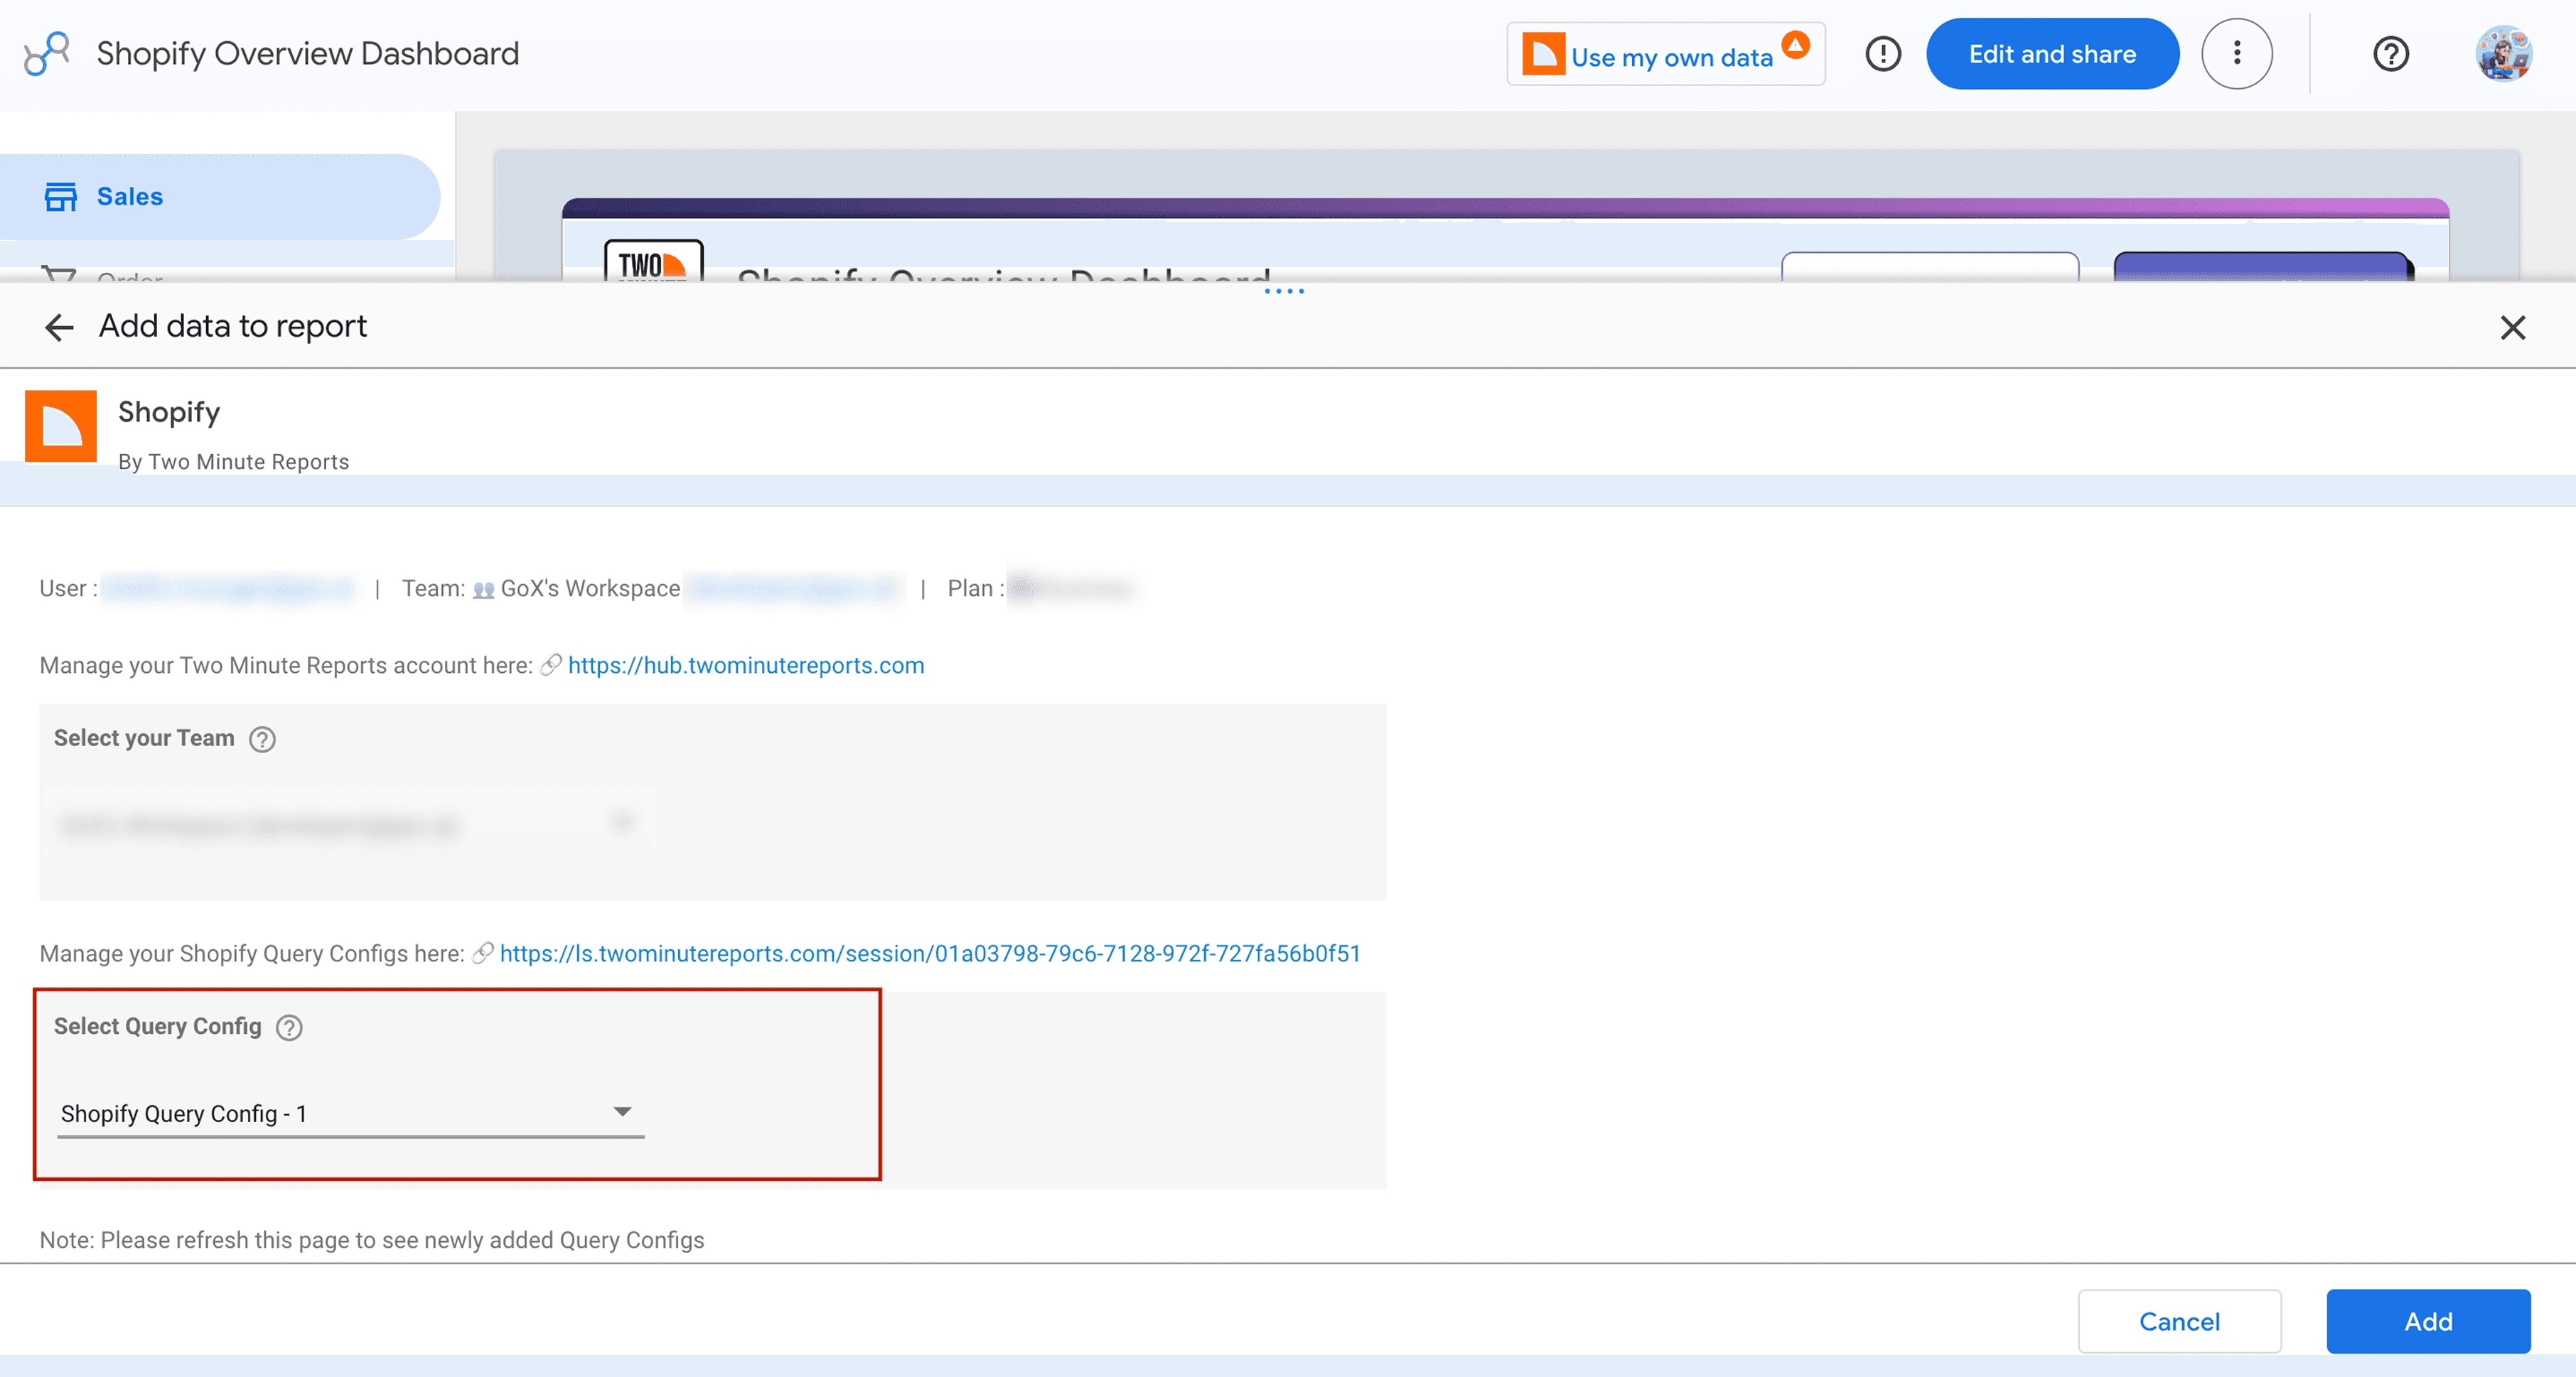Close the Add data to report panel
This screenshot has width=2576, height=1377.
(x=2512, y=328)
